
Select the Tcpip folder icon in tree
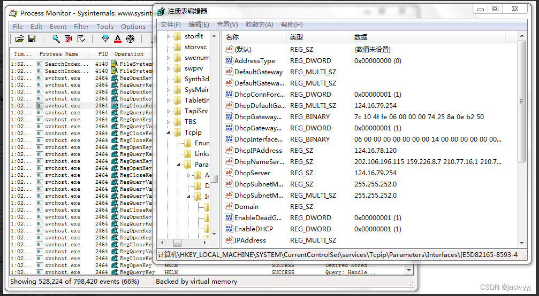coord(177,133)
